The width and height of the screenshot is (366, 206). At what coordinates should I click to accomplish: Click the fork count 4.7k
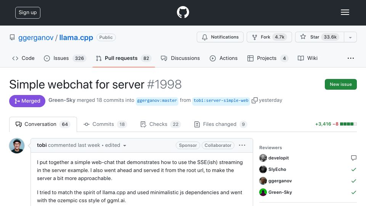tap(279, 37)
